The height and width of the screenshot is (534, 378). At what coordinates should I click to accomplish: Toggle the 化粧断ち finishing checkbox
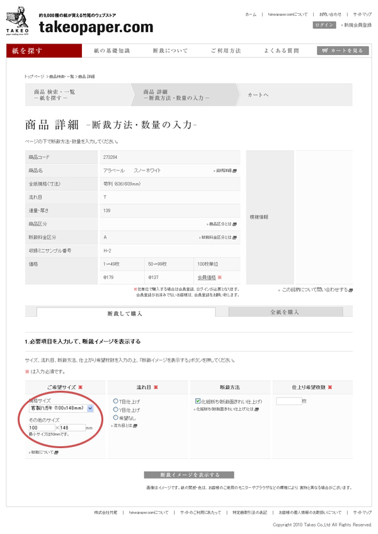(197, 401)
